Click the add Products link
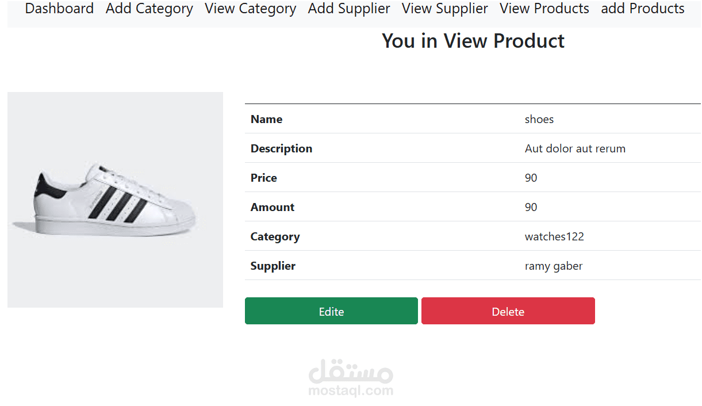Image resolution: width=702 pixels, height=406 pixels. point(643,9)
